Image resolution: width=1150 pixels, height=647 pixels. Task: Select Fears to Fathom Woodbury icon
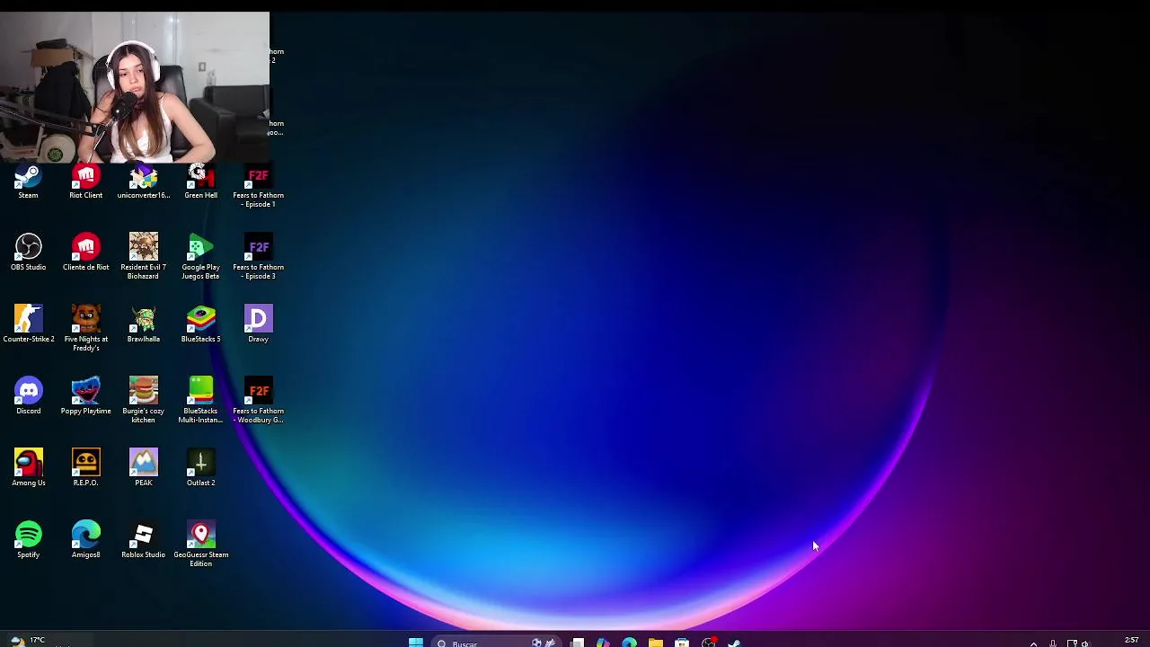pyautogui.click(x=258, y=401)
